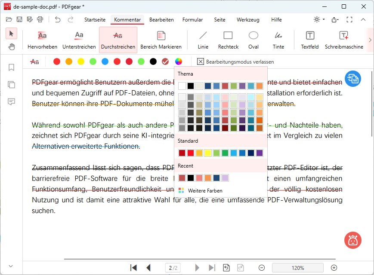Pick the yellow preset color circle
This screenshot has width=374, height=275.
(81, 61)
